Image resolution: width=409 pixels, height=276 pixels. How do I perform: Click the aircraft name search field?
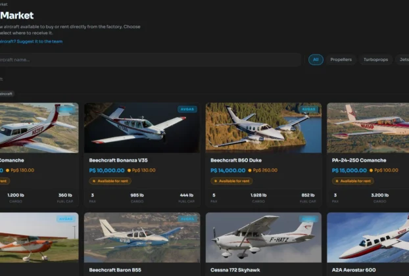pos(150,60)
